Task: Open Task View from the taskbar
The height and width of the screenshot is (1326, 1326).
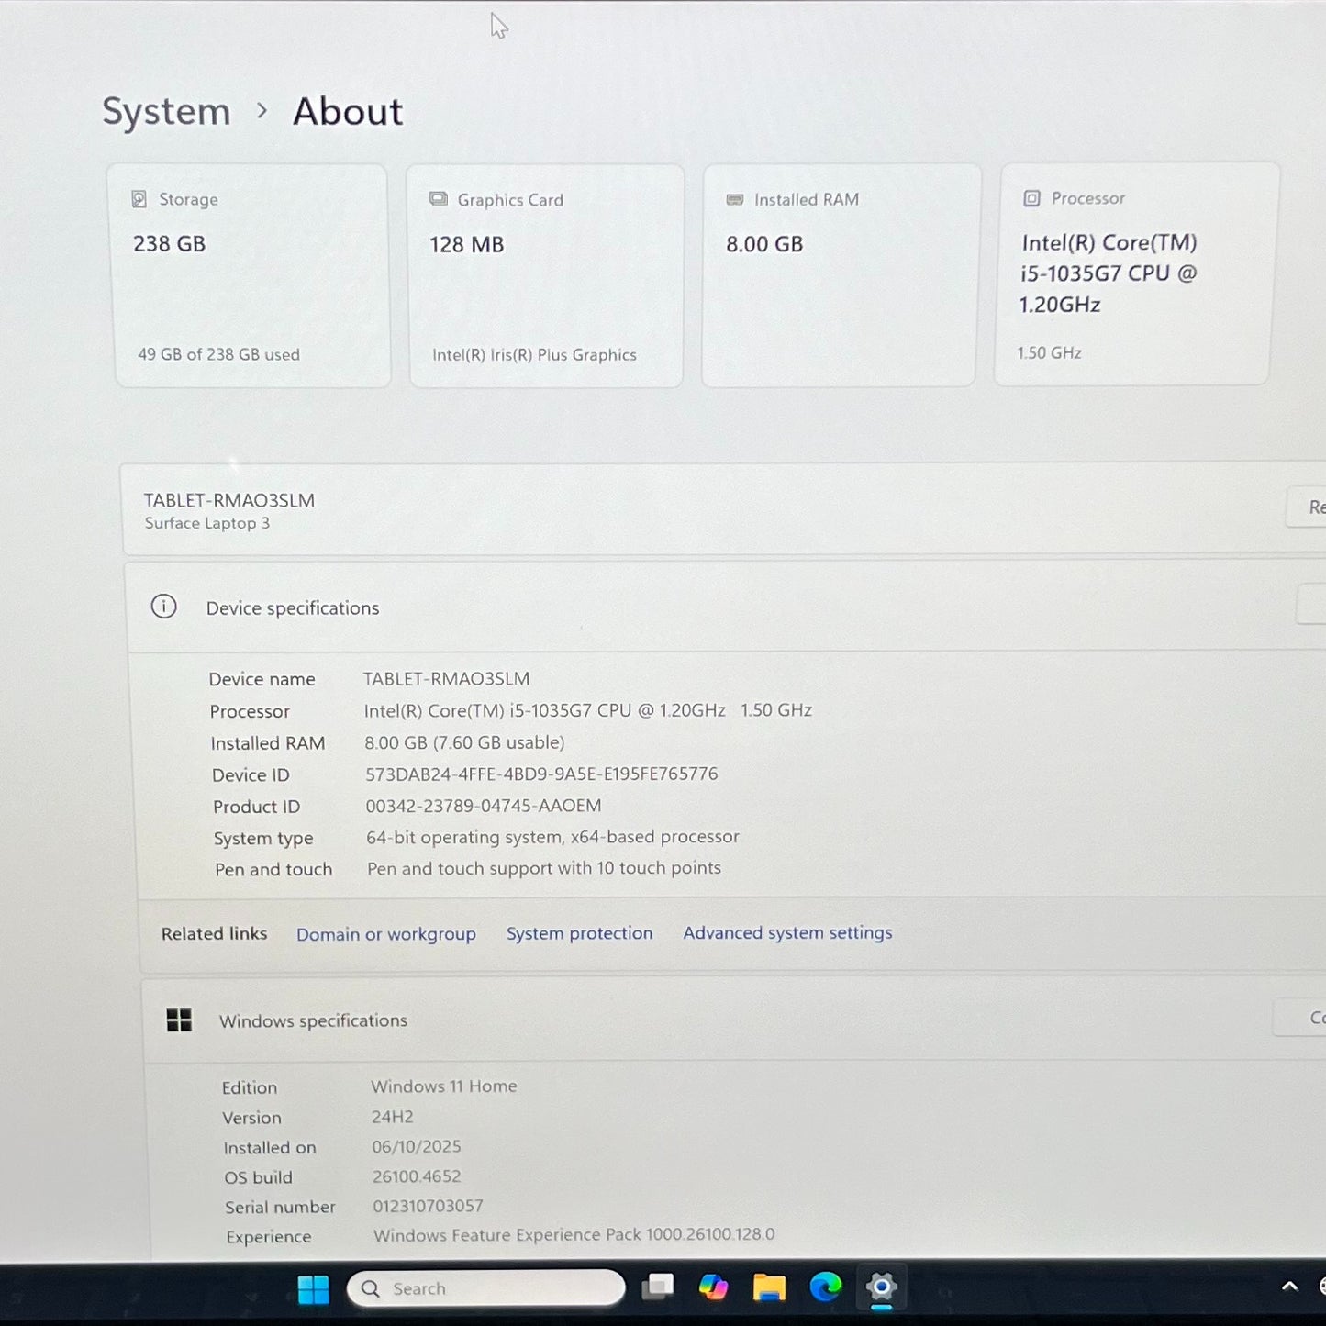Action: point(659,1288)
